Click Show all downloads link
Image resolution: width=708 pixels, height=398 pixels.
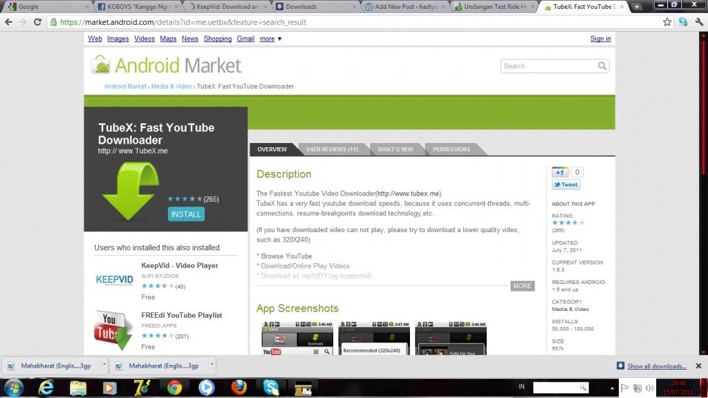click(x=656, y=366)
